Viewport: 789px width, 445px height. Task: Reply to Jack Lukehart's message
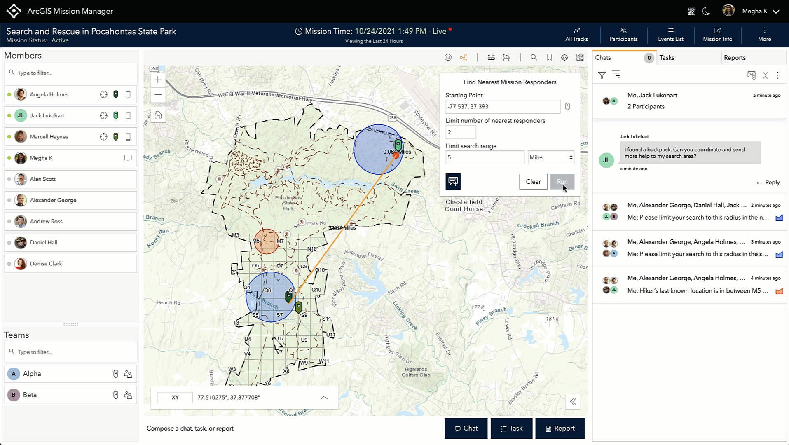pyautogui.click(x=768, y=183)
